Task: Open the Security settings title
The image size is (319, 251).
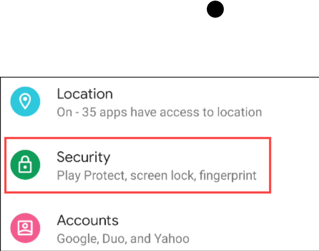Action: (x=84, y=158)
